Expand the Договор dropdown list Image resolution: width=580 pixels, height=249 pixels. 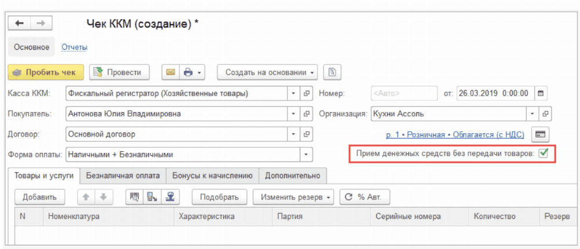[x=293, y=134]
